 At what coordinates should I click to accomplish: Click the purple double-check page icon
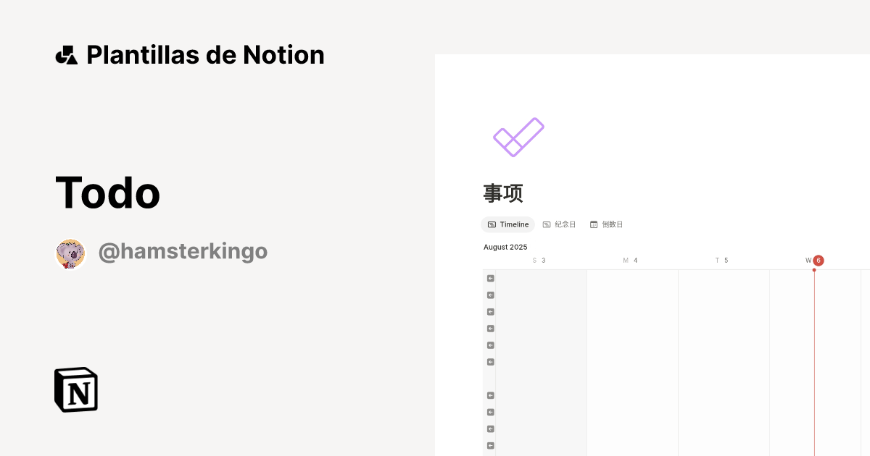tap(518, 136)
